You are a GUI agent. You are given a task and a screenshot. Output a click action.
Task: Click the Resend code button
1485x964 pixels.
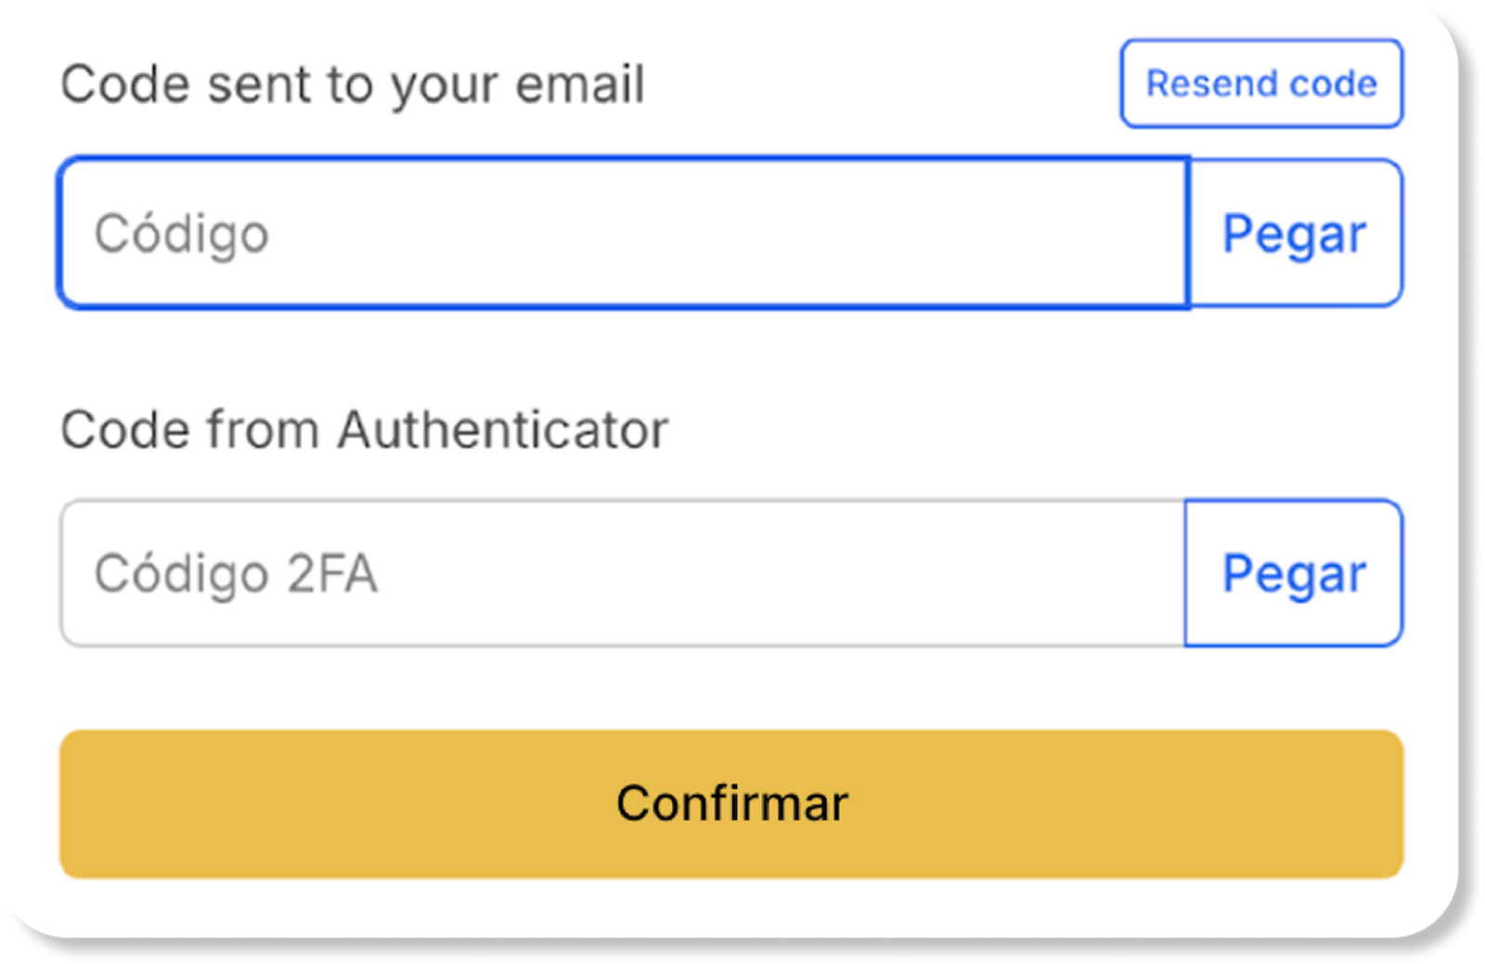point(1260,84)
